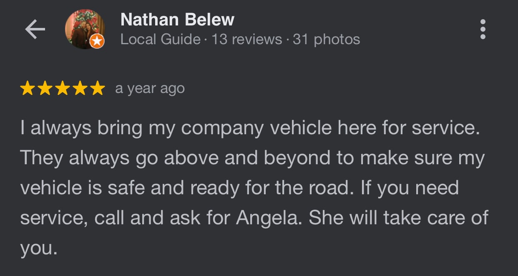Tap the second yellow rating star
518x276 pixels.
pos(45,88)
